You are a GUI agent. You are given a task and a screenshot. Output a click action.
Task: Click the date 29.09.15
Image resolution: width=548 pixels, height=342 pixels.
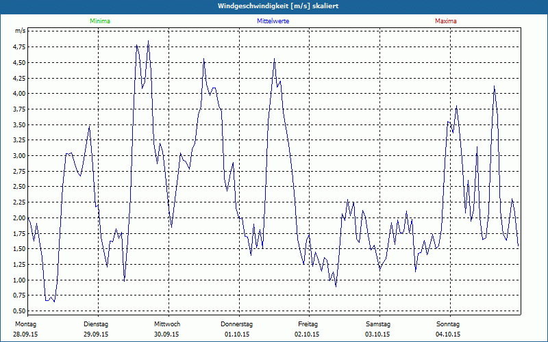click(96, 334)
